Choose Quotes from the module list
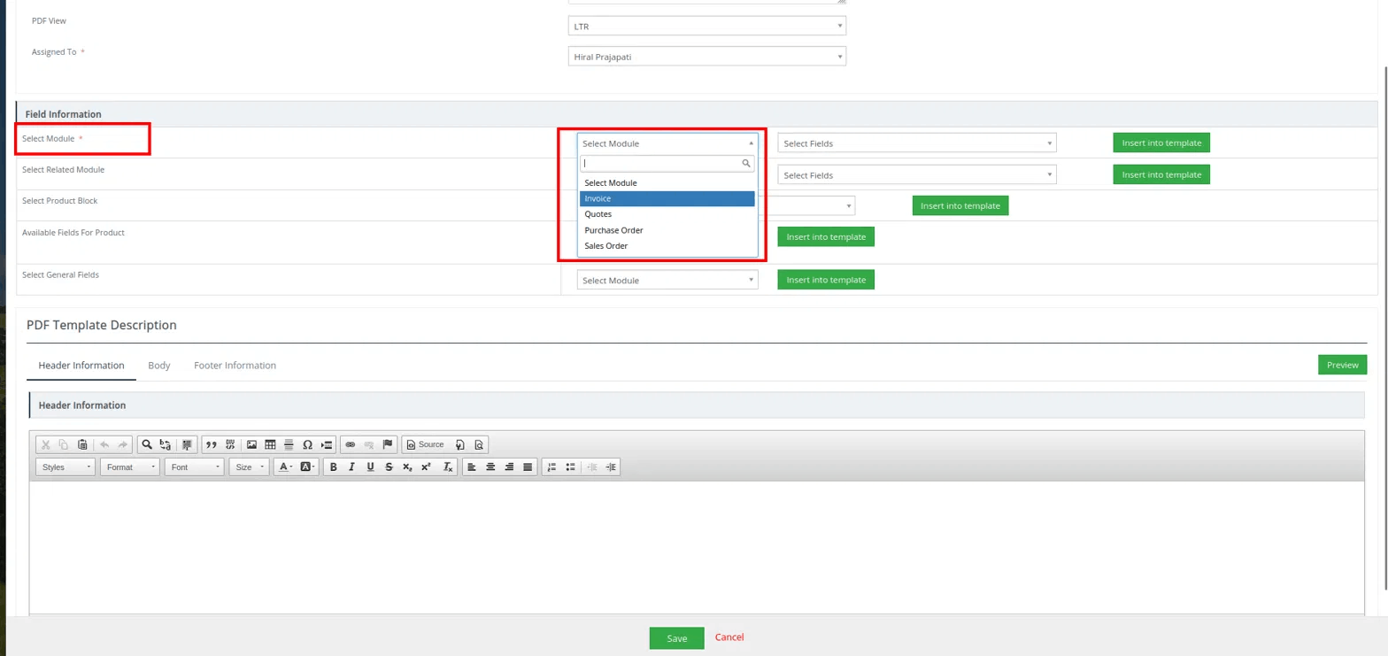The image size is (1388, 656). [667, 214]
